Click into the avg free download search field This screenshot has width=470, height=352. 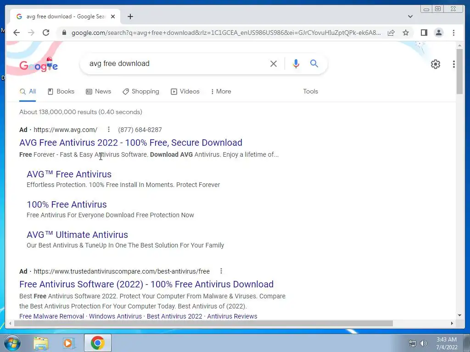click(177, 63)
